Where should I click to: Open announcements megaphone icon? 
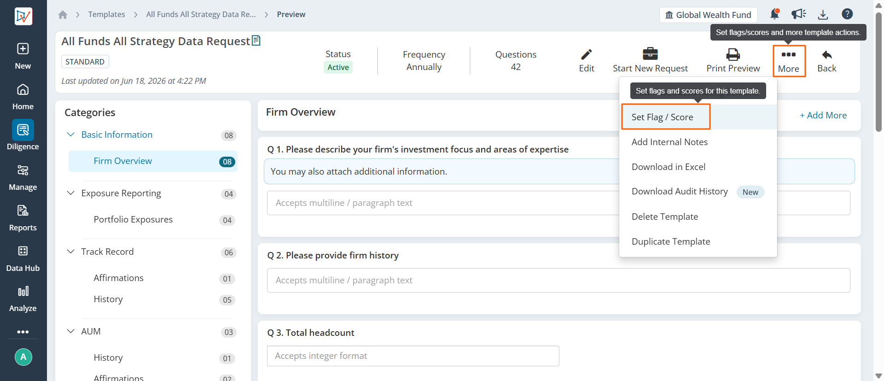click(x=799, y=14)
